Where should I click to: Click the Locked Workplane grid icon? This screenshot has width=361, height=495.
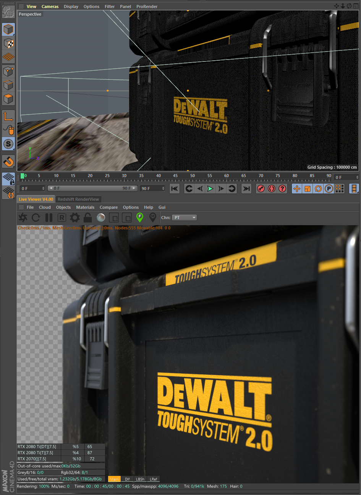(x=8, y=179)
